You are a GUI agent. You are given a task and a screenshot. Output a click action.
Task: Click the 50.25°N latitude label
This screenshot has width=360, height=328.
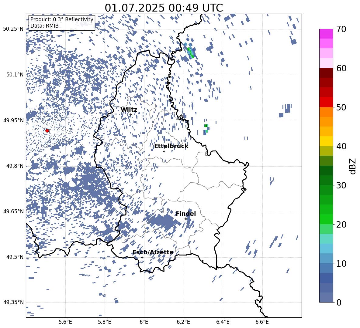pos(13,29)
